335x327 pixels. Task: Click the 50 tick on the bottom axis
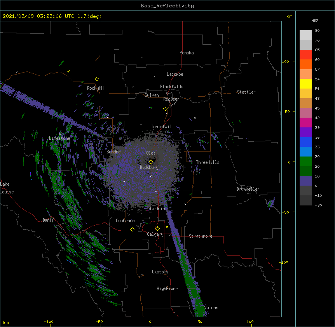tap(200, 322)
